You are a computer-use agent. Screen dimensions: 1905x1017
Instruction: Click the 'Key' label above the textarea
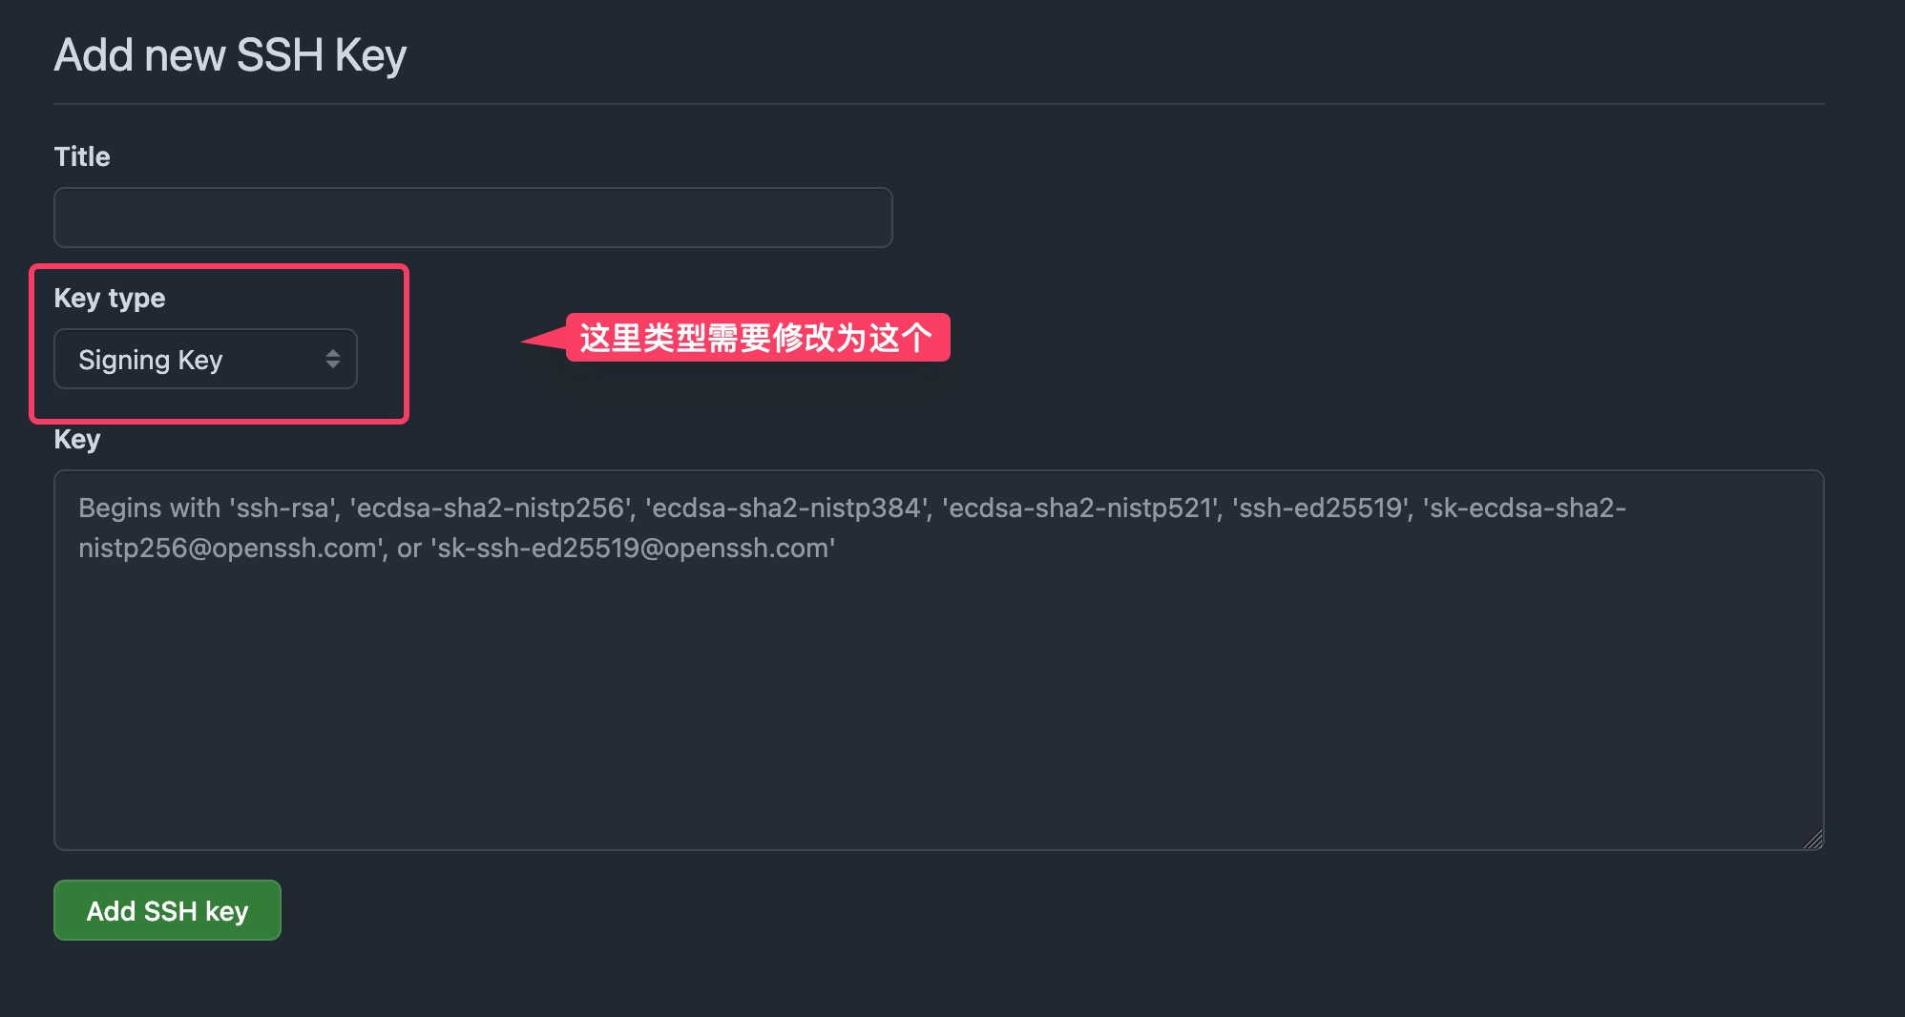tap(77, 439)
